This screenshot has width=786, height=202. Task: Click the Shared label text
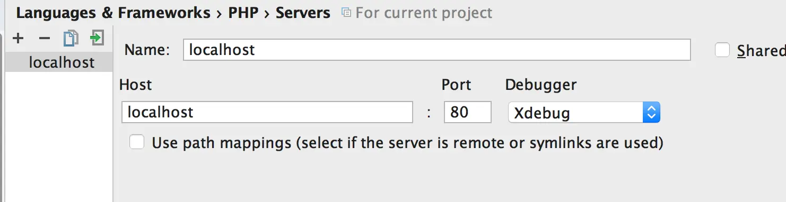click(761, 50)
